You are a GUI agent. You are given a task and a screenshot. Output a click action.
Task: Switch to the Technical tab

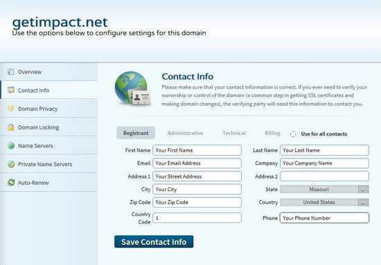click(x=234, y=133)
